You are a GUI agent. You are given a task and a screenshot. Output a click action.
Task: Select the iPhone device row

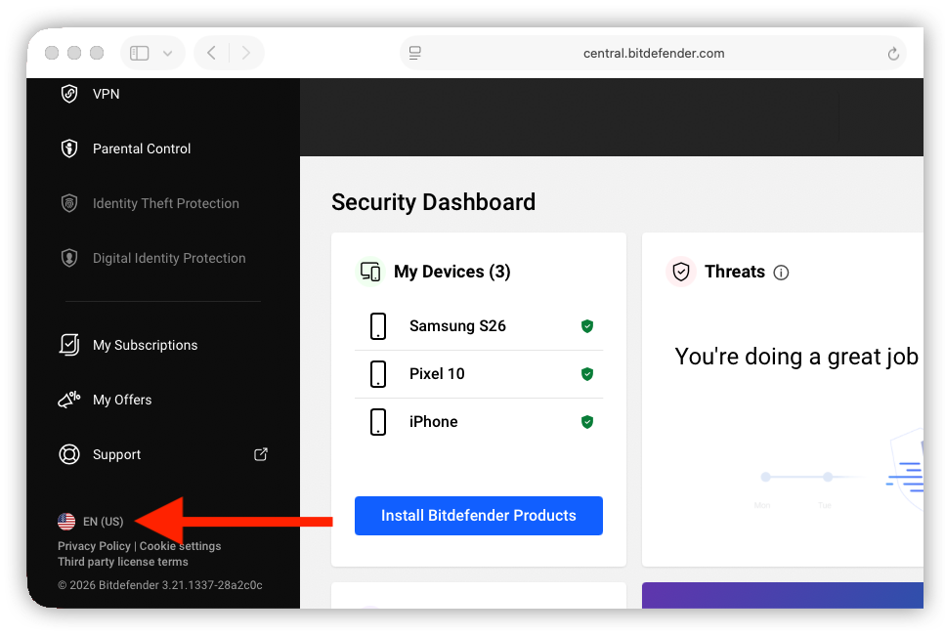point(479,422)
